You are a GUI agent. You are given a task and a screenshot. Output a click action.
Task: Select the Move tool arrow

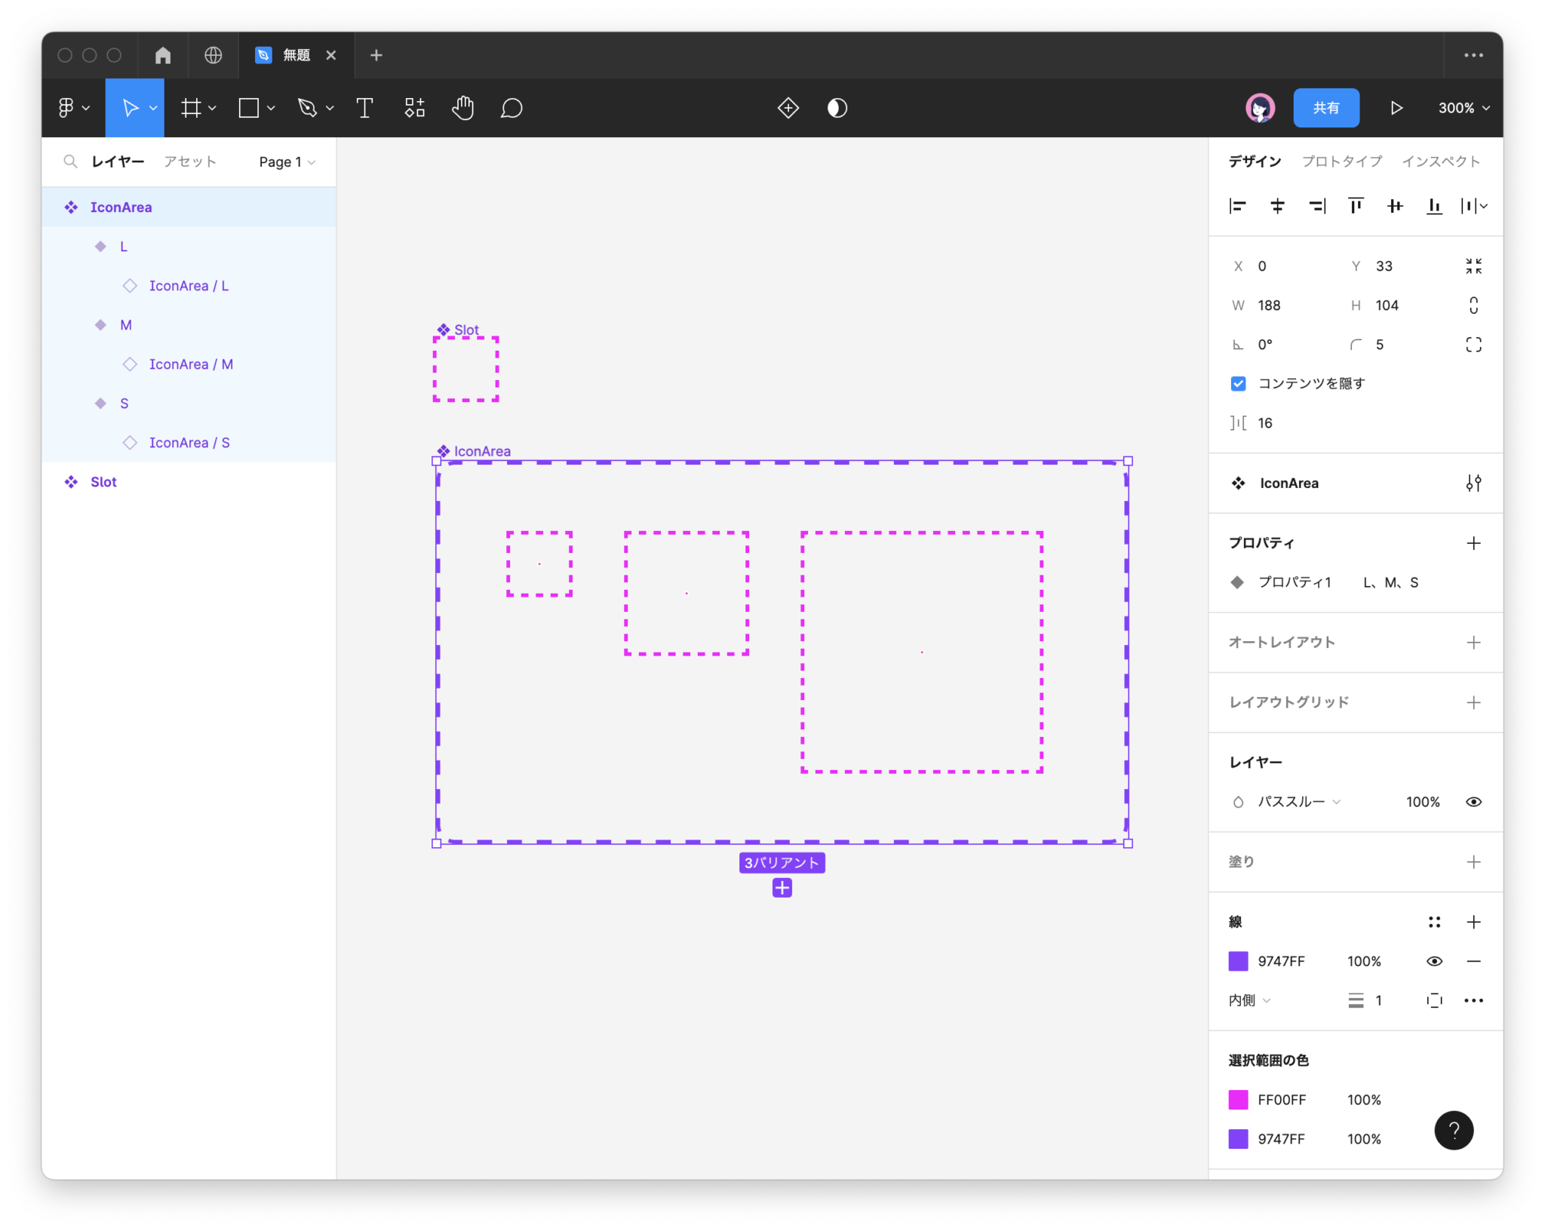[130, 108]
